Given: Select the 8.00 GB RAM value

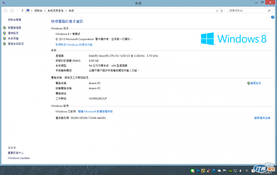Looking at the screenshot, I should (x=93, y=61).
